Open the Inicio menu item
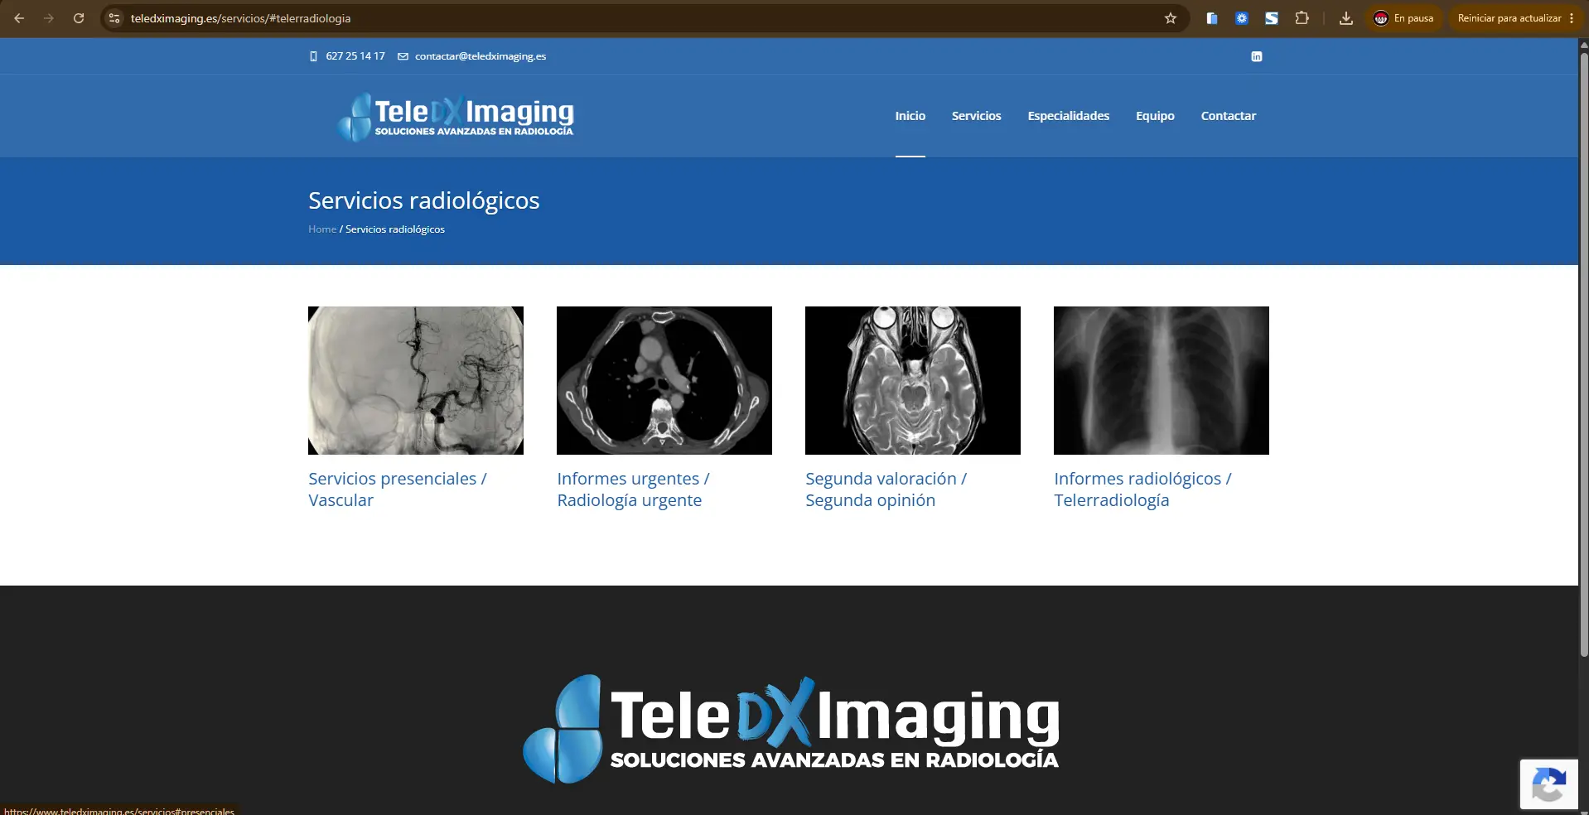 point(910,116)
